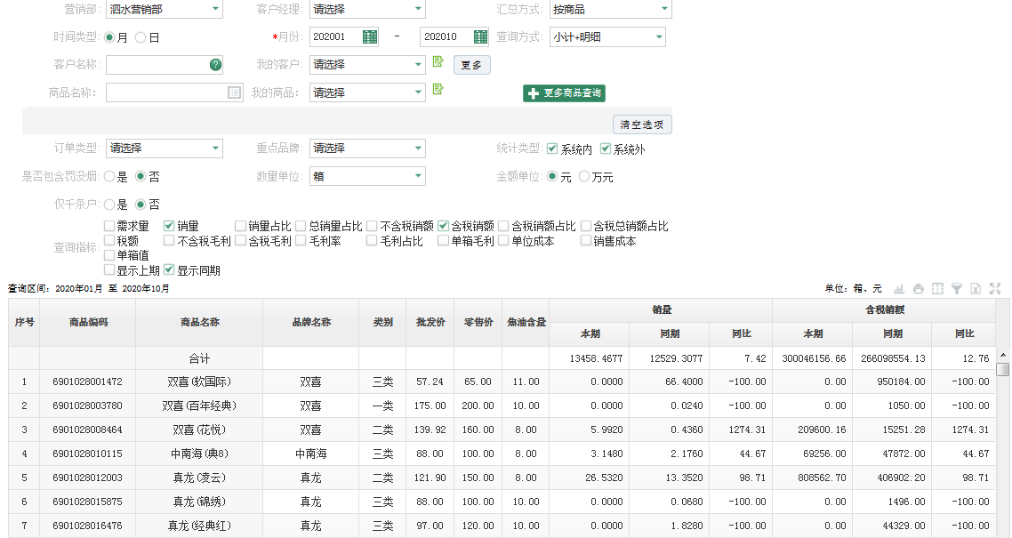
Task: Click the 零售价 column header
Action: coord(478,323)
